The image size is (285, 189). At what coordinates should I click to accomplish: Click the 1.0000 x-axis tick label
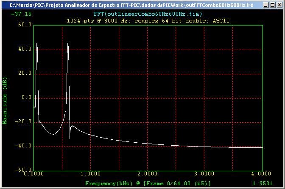point(90,174)
